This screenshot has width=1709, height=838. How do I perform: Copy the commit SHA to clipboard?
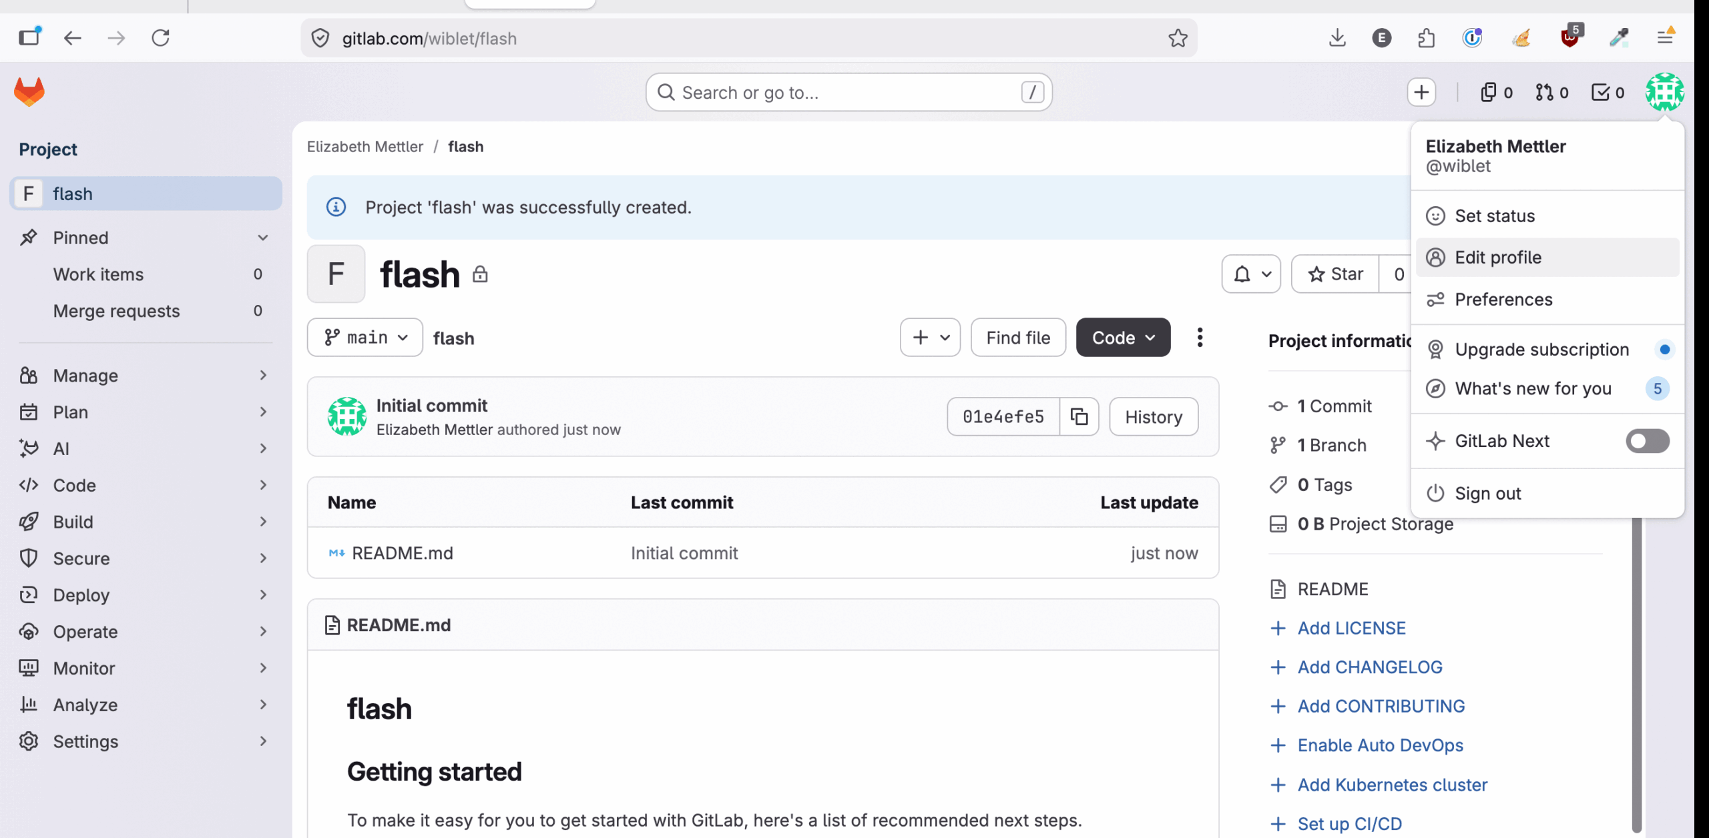1079,417
